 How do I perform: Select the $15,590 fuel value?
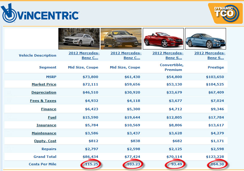point(90,117)
